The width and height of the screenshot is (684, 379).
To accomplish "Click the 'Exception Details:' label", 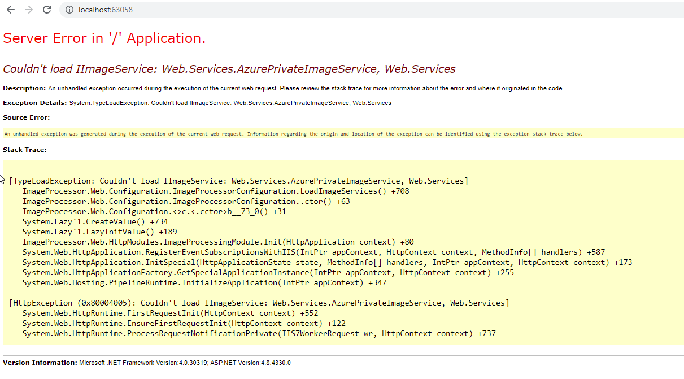I will [35, 103].
